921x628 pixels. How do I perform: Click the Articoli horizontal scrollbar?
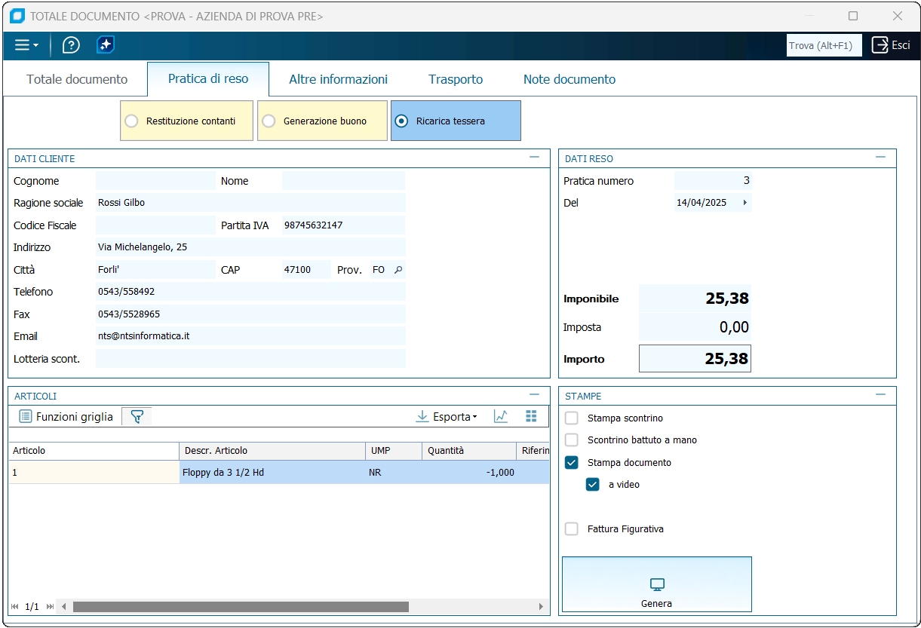pyautogui.click(x=241, y=607)
